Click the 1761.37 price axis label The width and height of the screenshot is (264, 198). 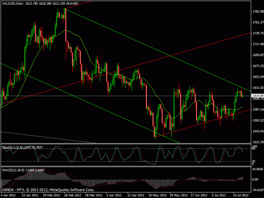click(x=258, y=22)
